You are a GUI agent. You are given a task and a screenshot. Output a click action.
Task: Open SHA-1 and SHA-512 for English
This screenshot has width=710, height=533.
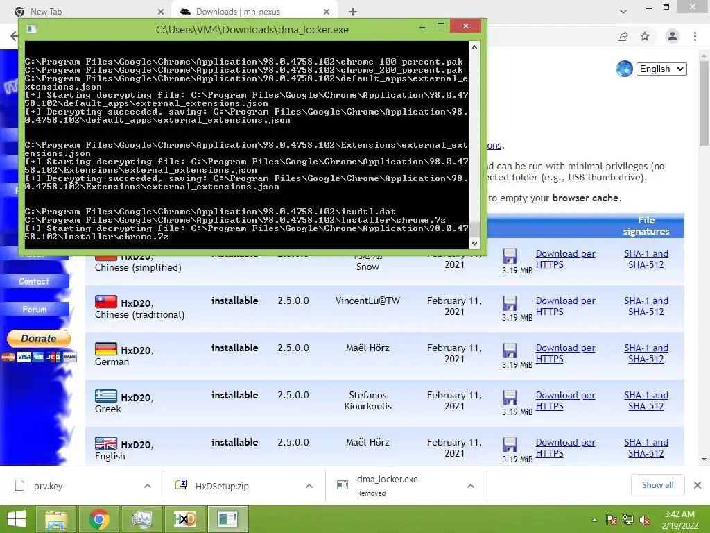point(646,448)
